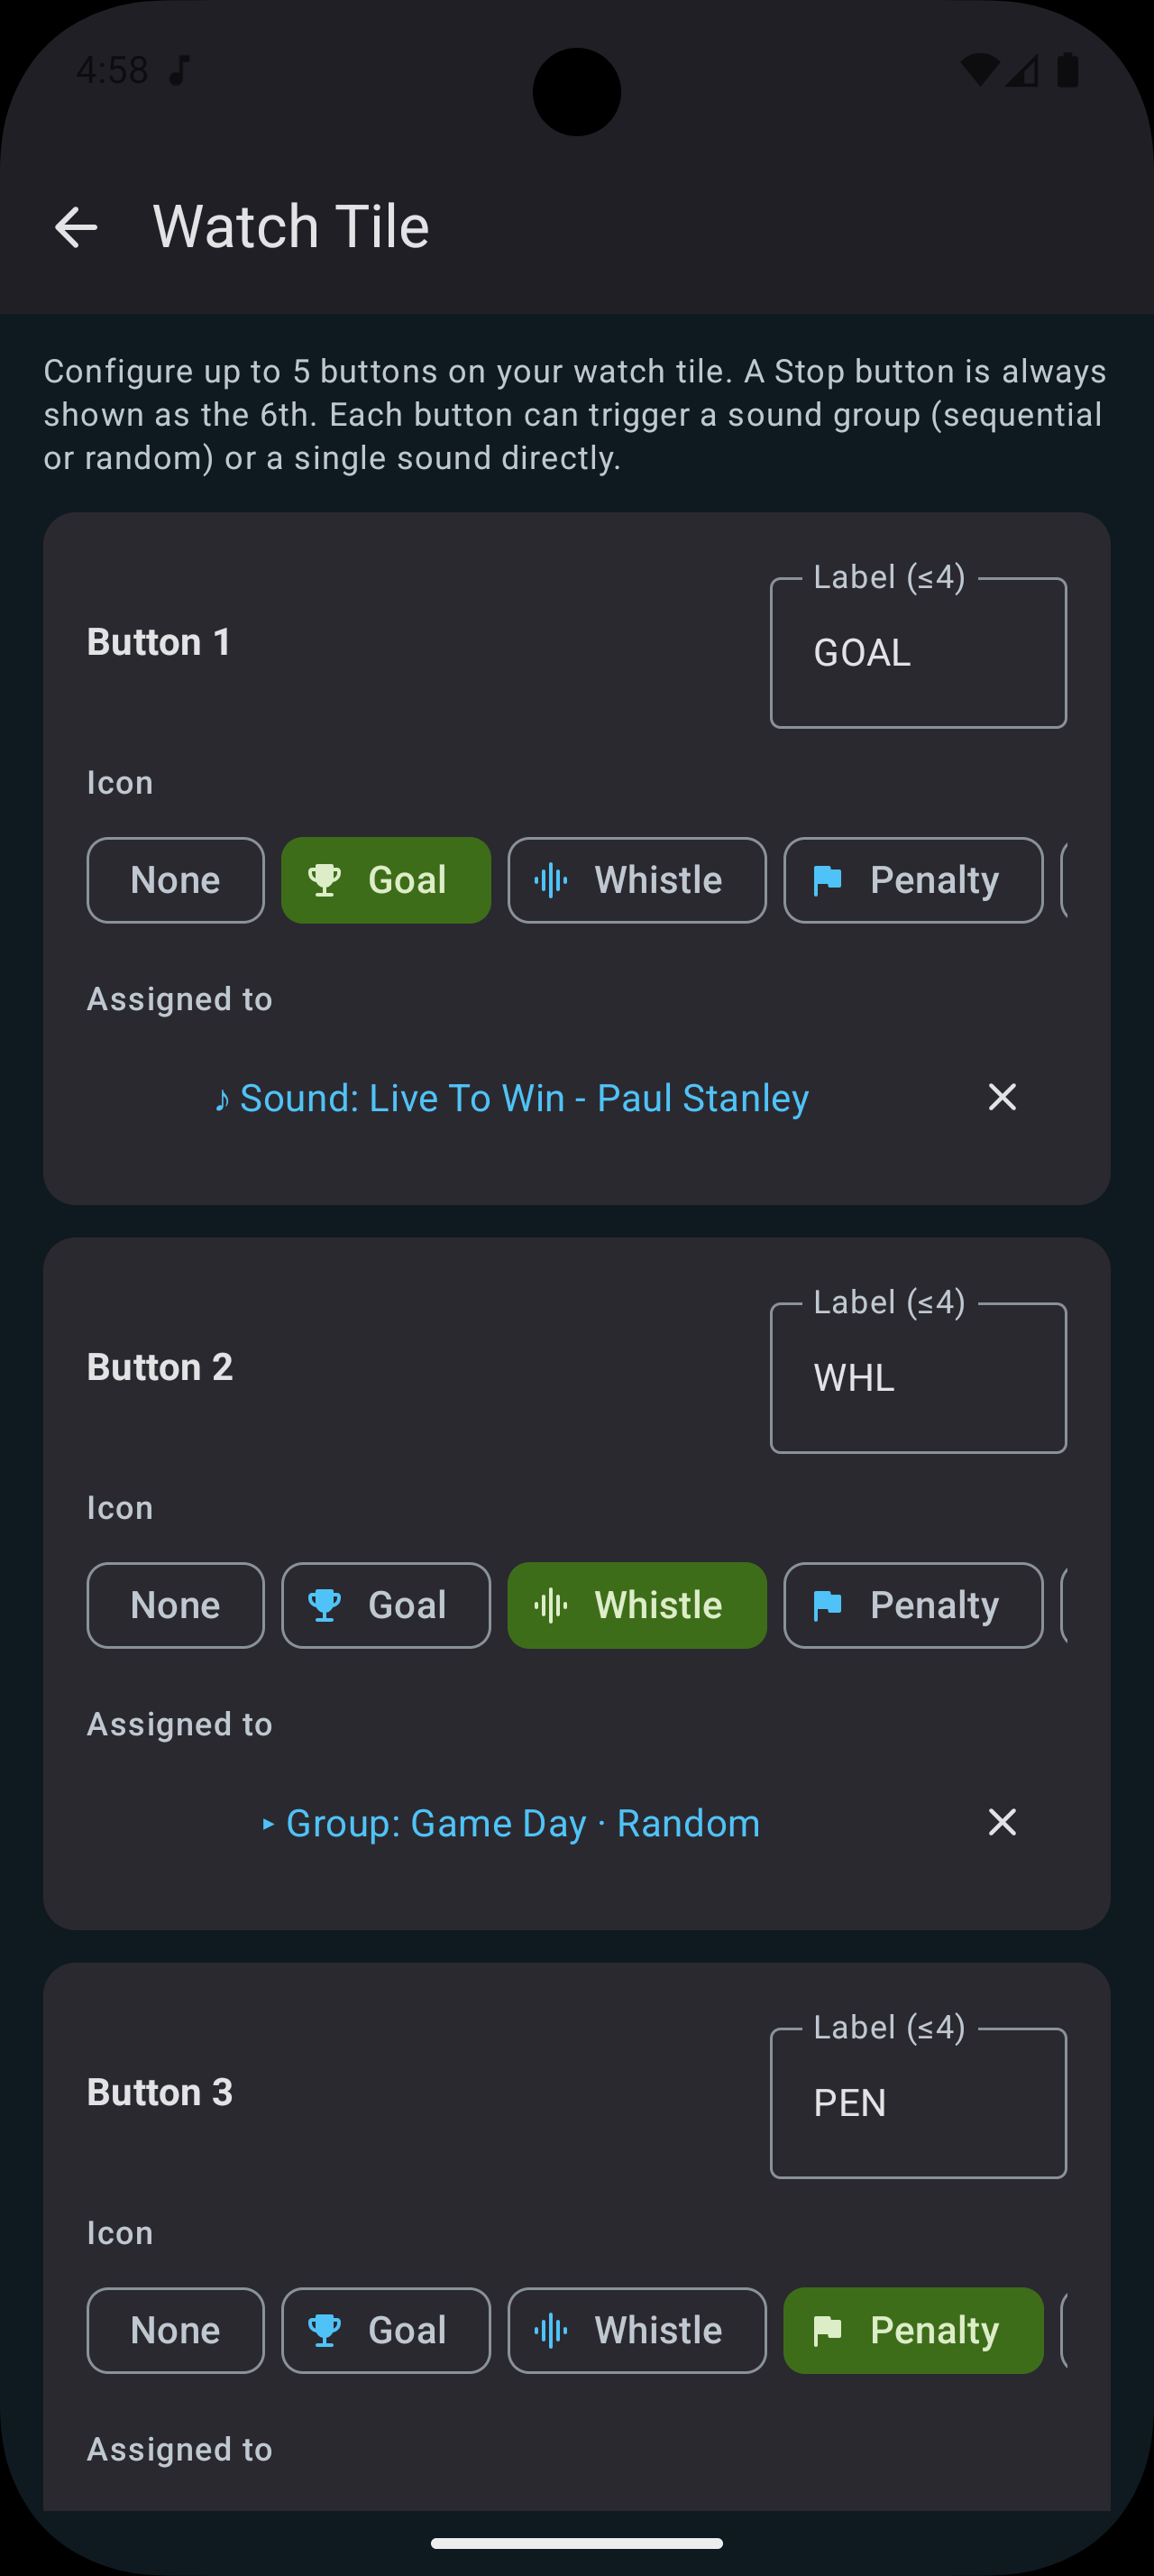Tap the back arrow to exit Watch Tile

click(76, 226)
